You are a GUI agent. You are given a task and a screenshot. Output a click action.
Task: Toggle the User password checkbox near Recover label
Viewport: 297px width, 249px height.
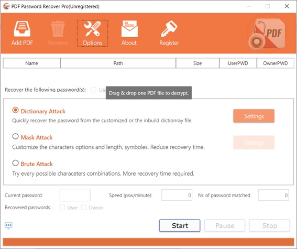tap(93, 90)
